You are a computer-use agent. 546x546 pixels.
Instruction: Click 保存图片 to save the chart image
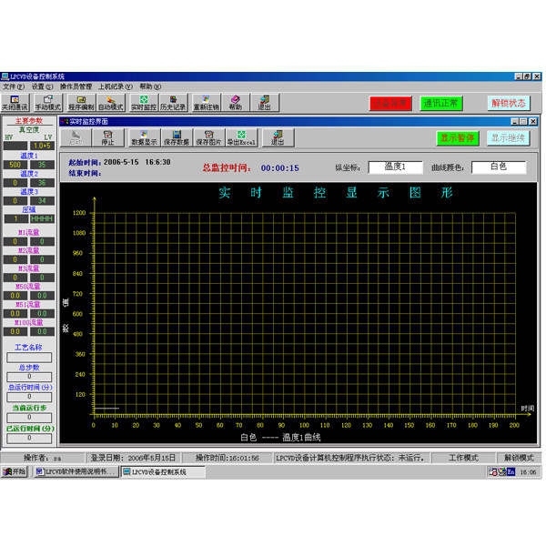(209, 138)
